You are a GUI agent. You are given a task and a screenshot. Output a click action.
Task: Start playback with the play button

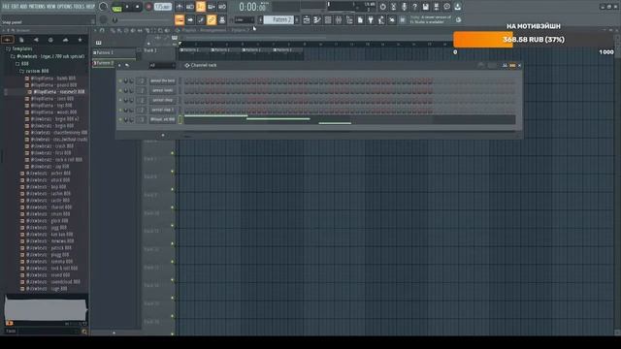click(x=127, y=7)
